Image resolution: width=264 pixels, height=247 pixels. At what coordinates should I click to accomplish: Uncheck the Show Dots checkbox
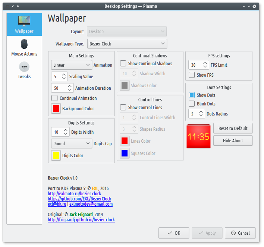192,95
